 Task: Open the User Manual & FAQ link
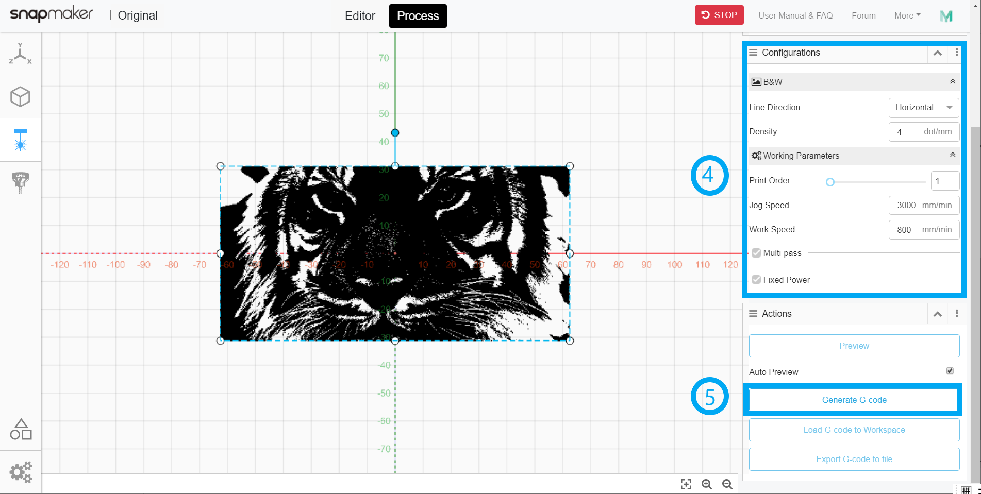coord(795,15)
